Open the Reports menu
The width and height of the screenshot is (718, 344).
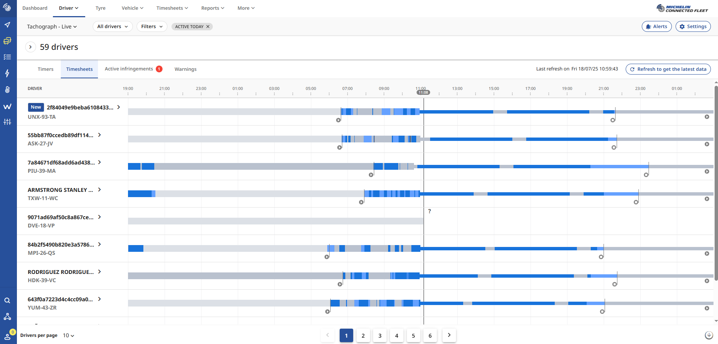212,8
